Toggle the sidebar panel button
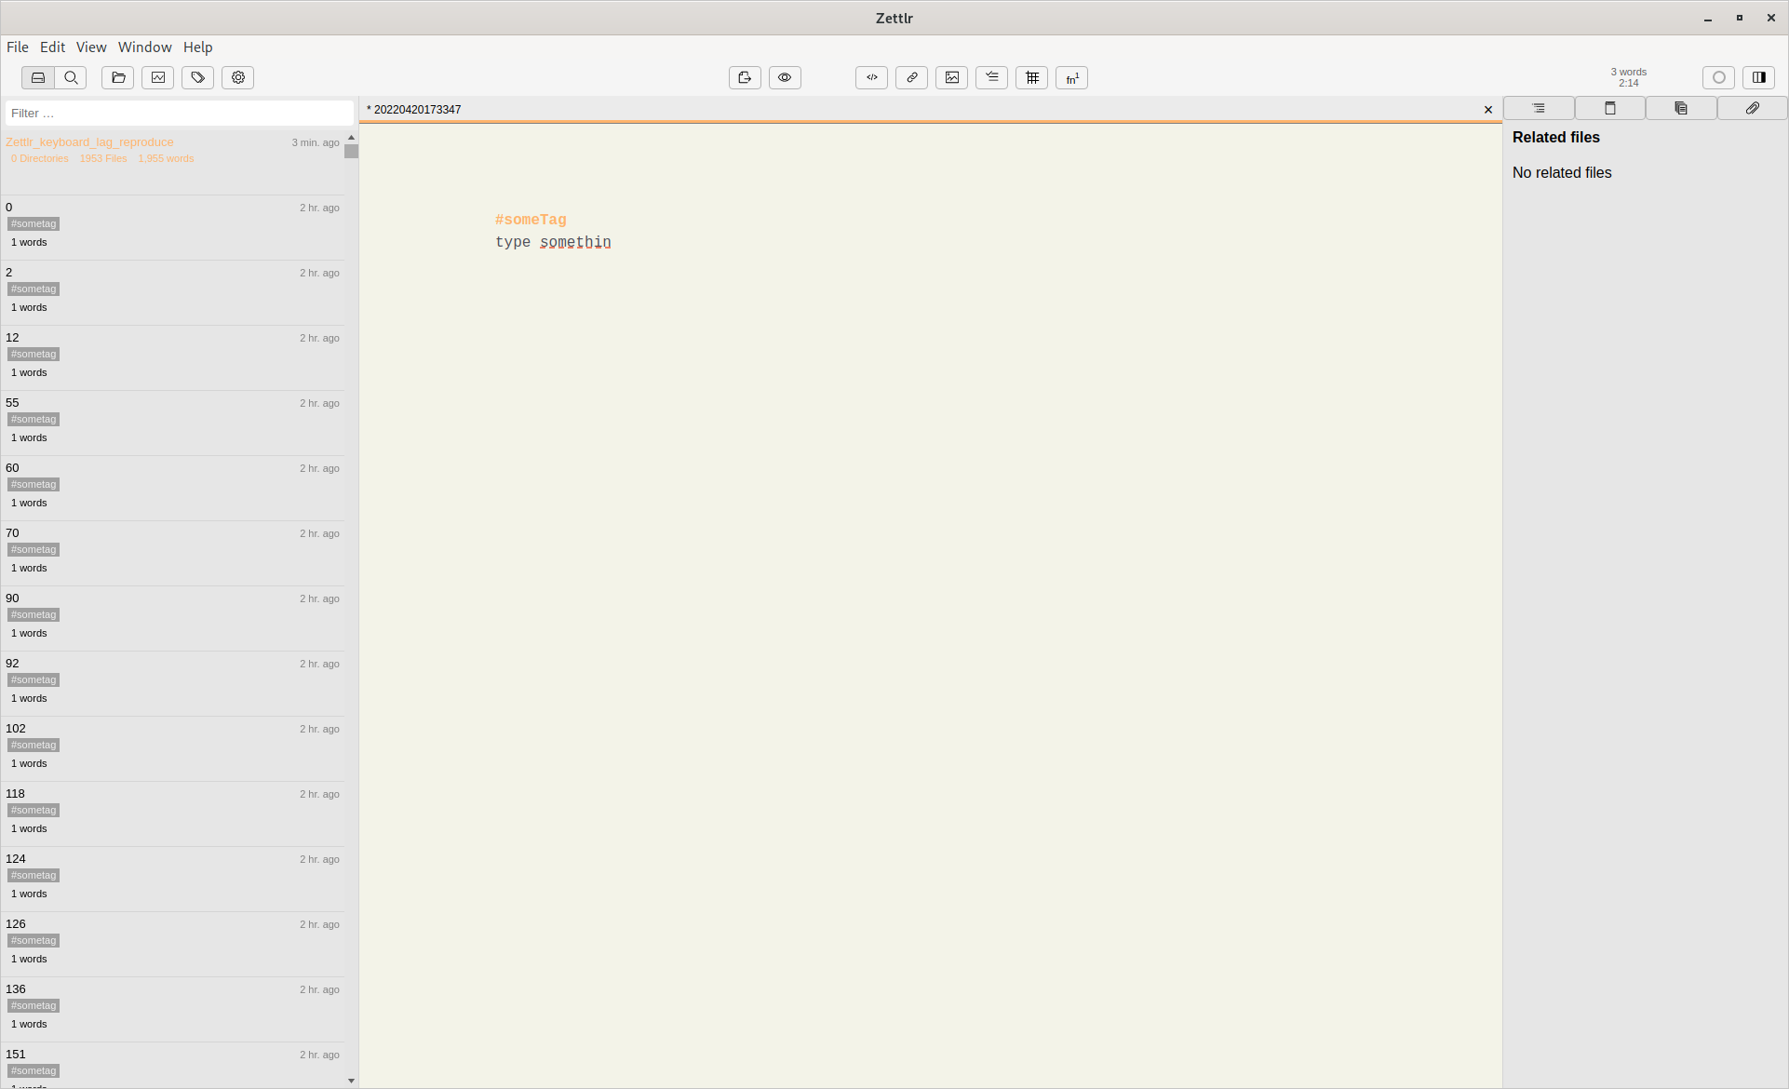 [1759, 78]
